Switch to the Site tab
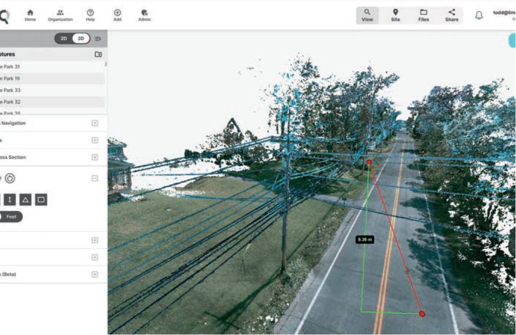This screenshot has height=335, width=516. [395, 15]
